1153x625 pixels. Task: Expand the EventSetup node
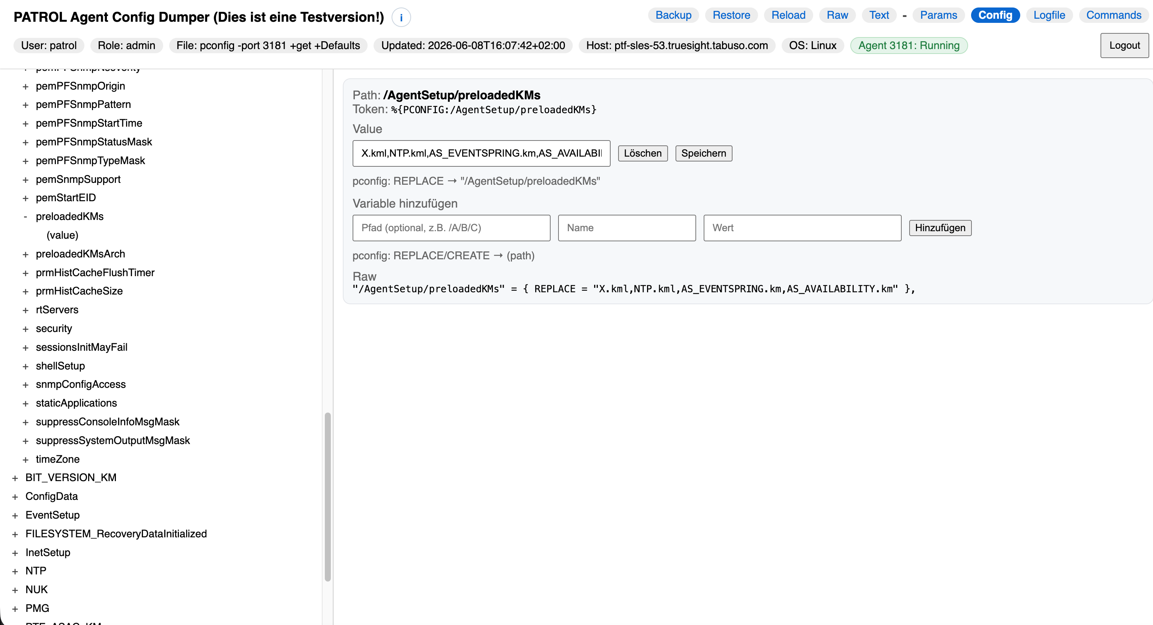(15, 516)
